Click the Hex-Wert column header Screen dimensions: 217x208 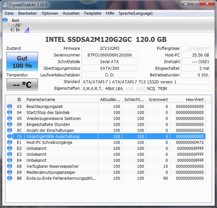coord(188,99)
